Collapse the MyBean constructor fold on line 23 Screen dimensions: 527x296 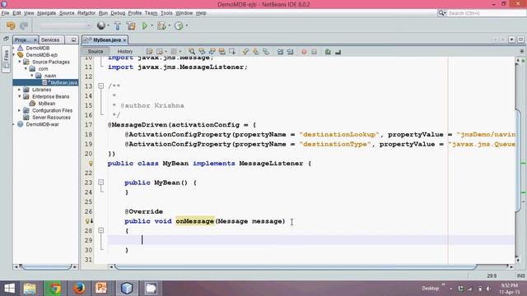click(x=100, y=183)
